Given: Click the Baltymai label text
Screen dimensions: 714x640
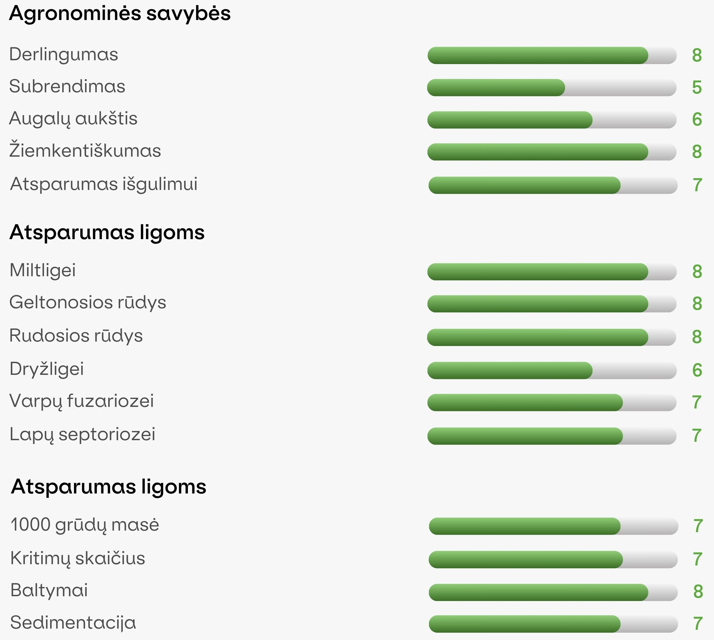Looking at the screenshot, I should point(49,591).
